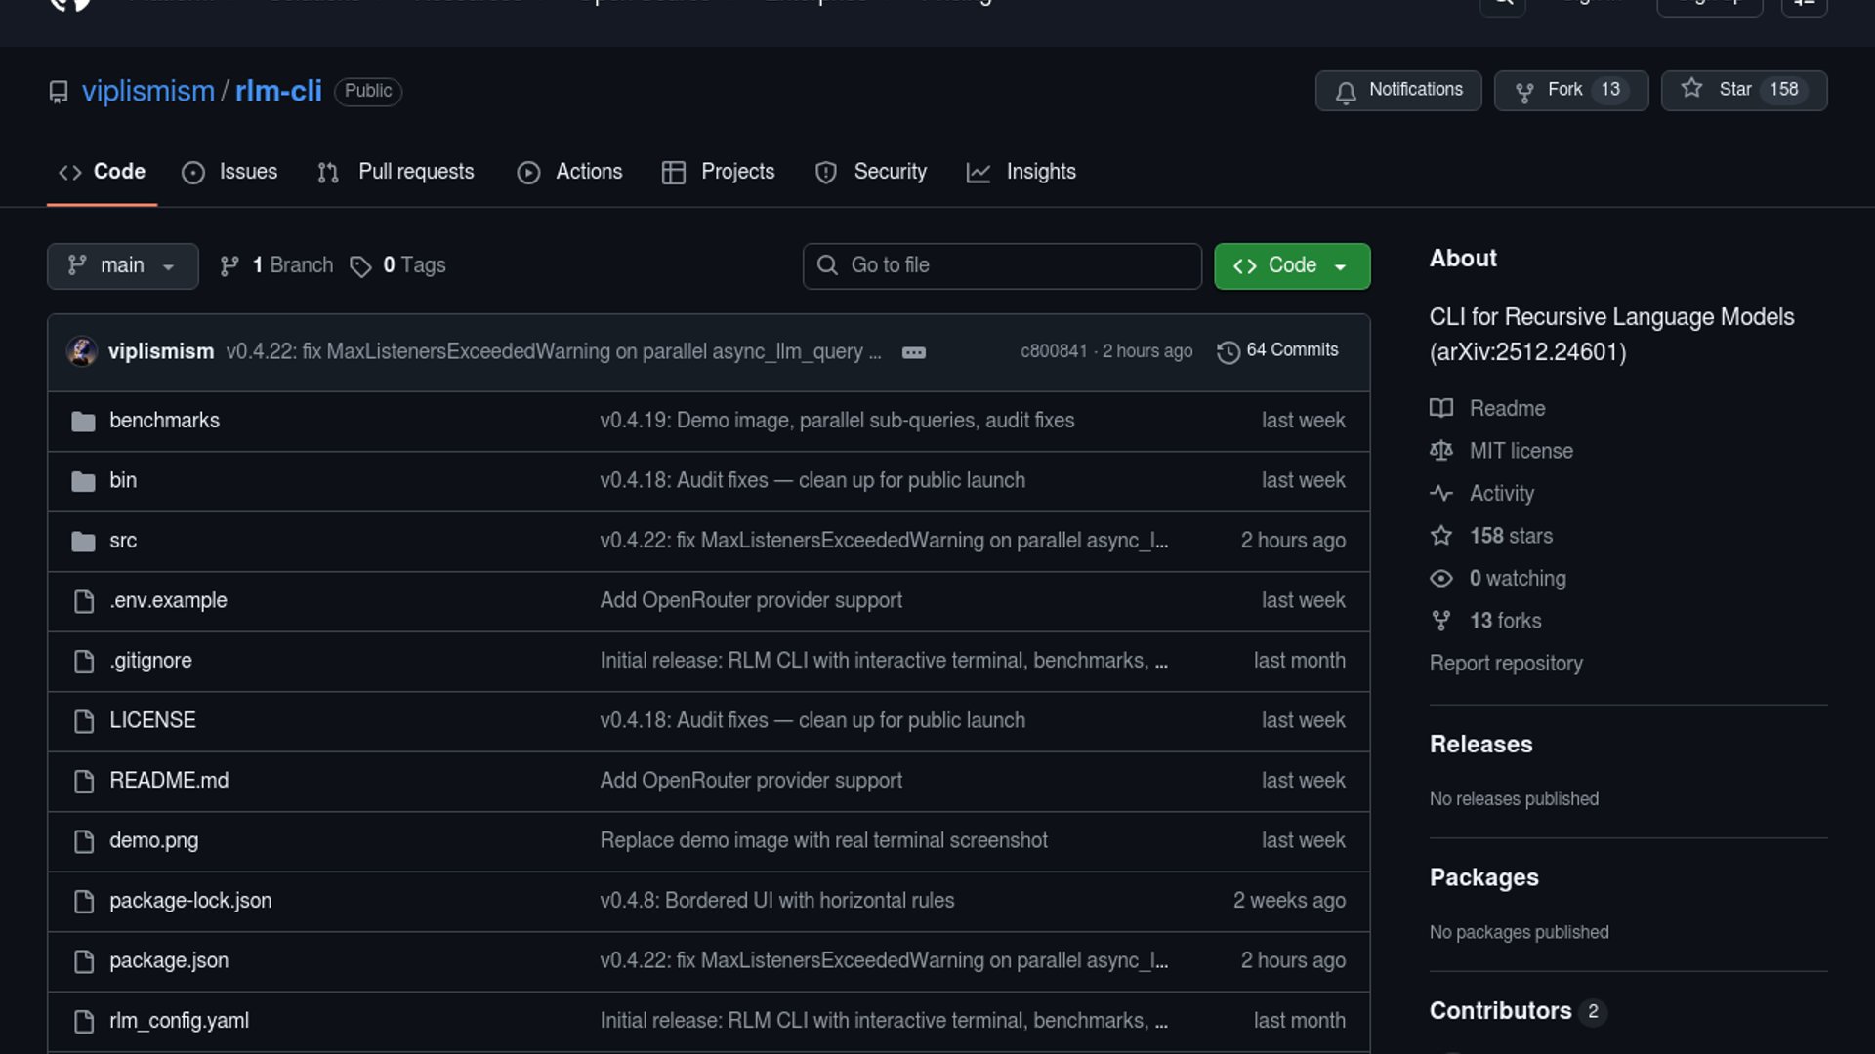1875x1054 pixels.
Task: Open the src folder
Action: point(123,541)
